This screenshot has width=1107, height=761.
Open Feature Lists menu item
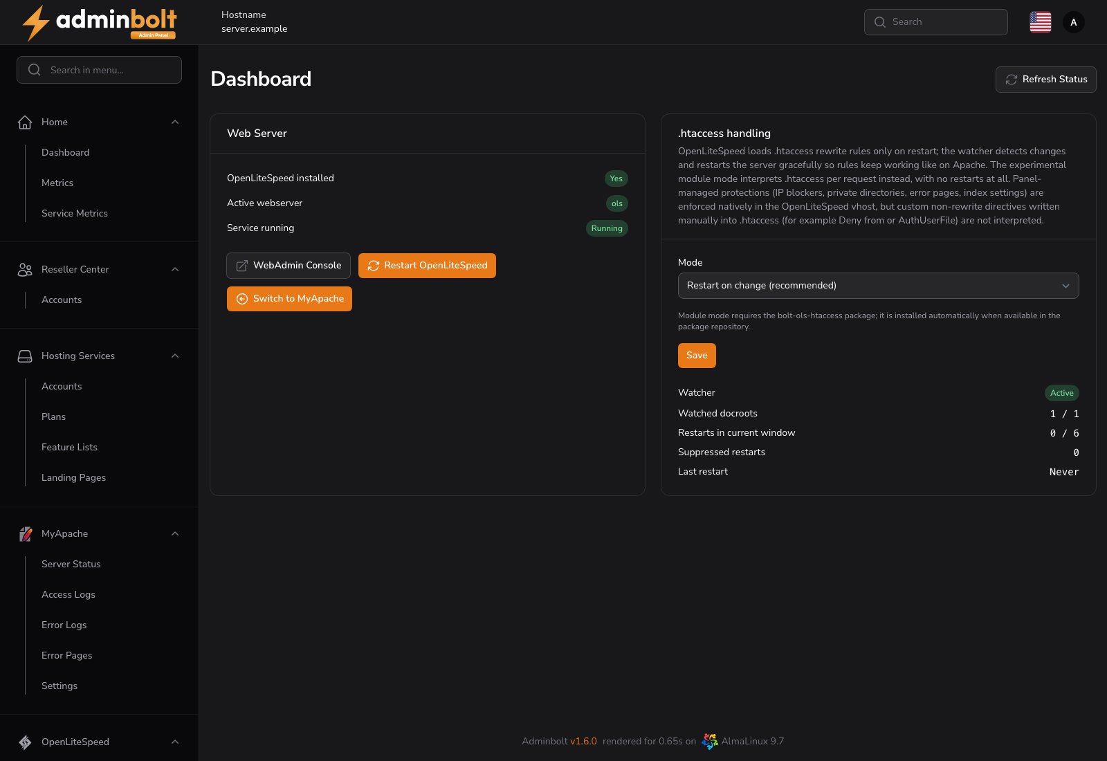click(x=69, y=448)
